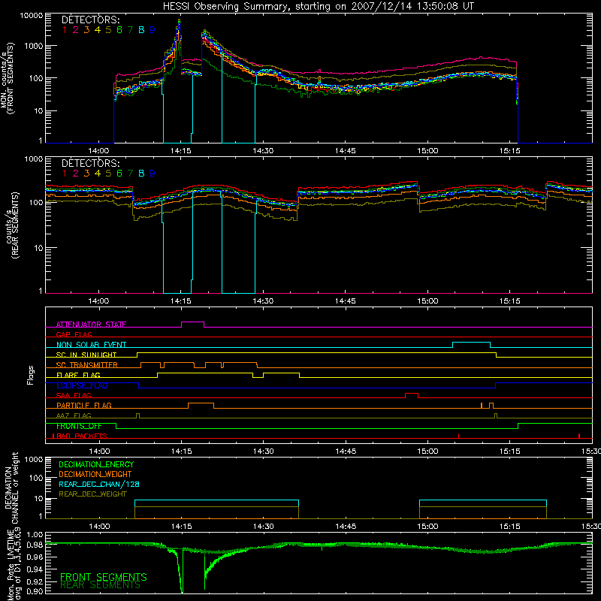Click the DECIMATION_WEIGHT legend entry

coord(95,474)
